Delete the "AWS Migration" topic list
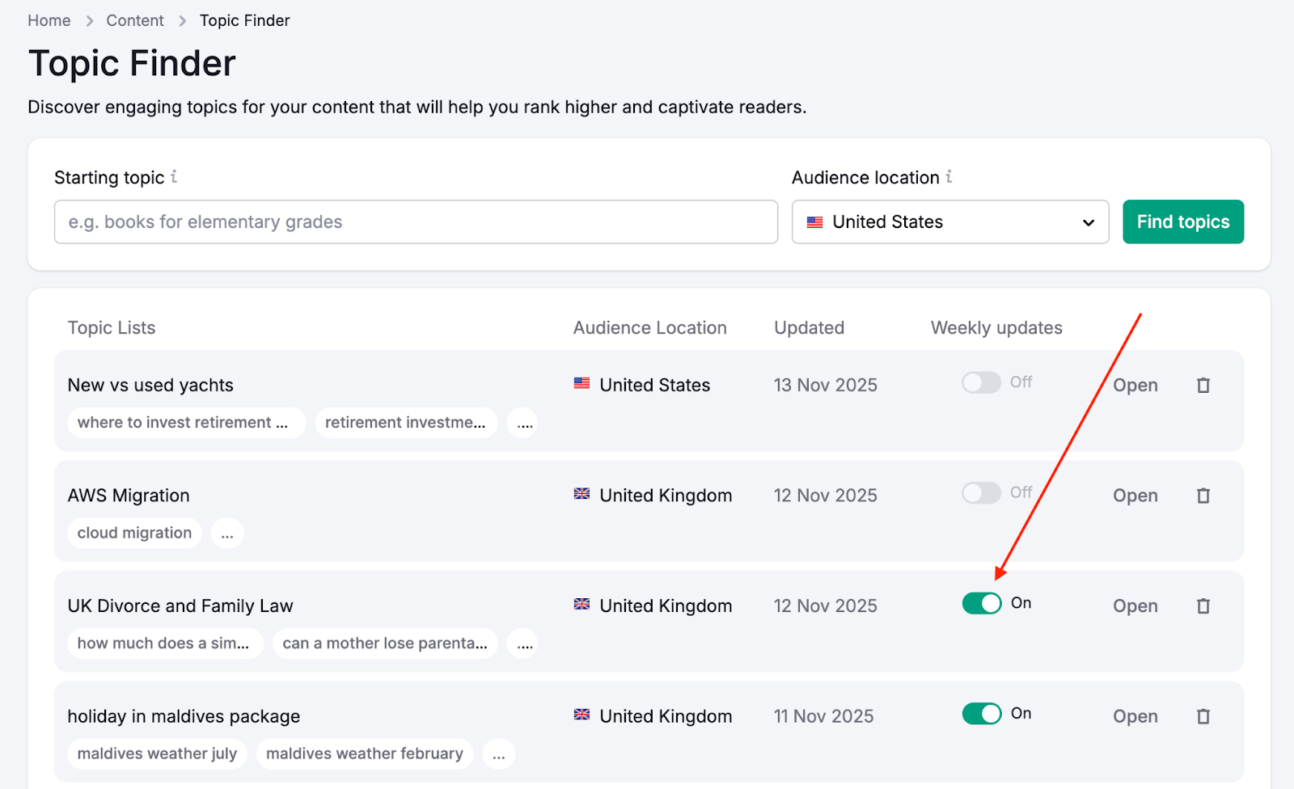1294x789 pixels. (x=1203, y=495)
